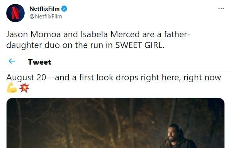The image size is (231, 148).
Task: Open the Sweet Girl first-look photo
Action: (115, 123)
